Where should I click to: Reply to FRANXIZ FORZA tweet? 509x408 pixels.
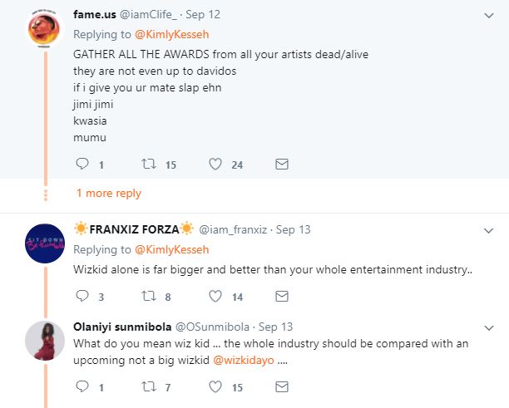pos(82,296)
